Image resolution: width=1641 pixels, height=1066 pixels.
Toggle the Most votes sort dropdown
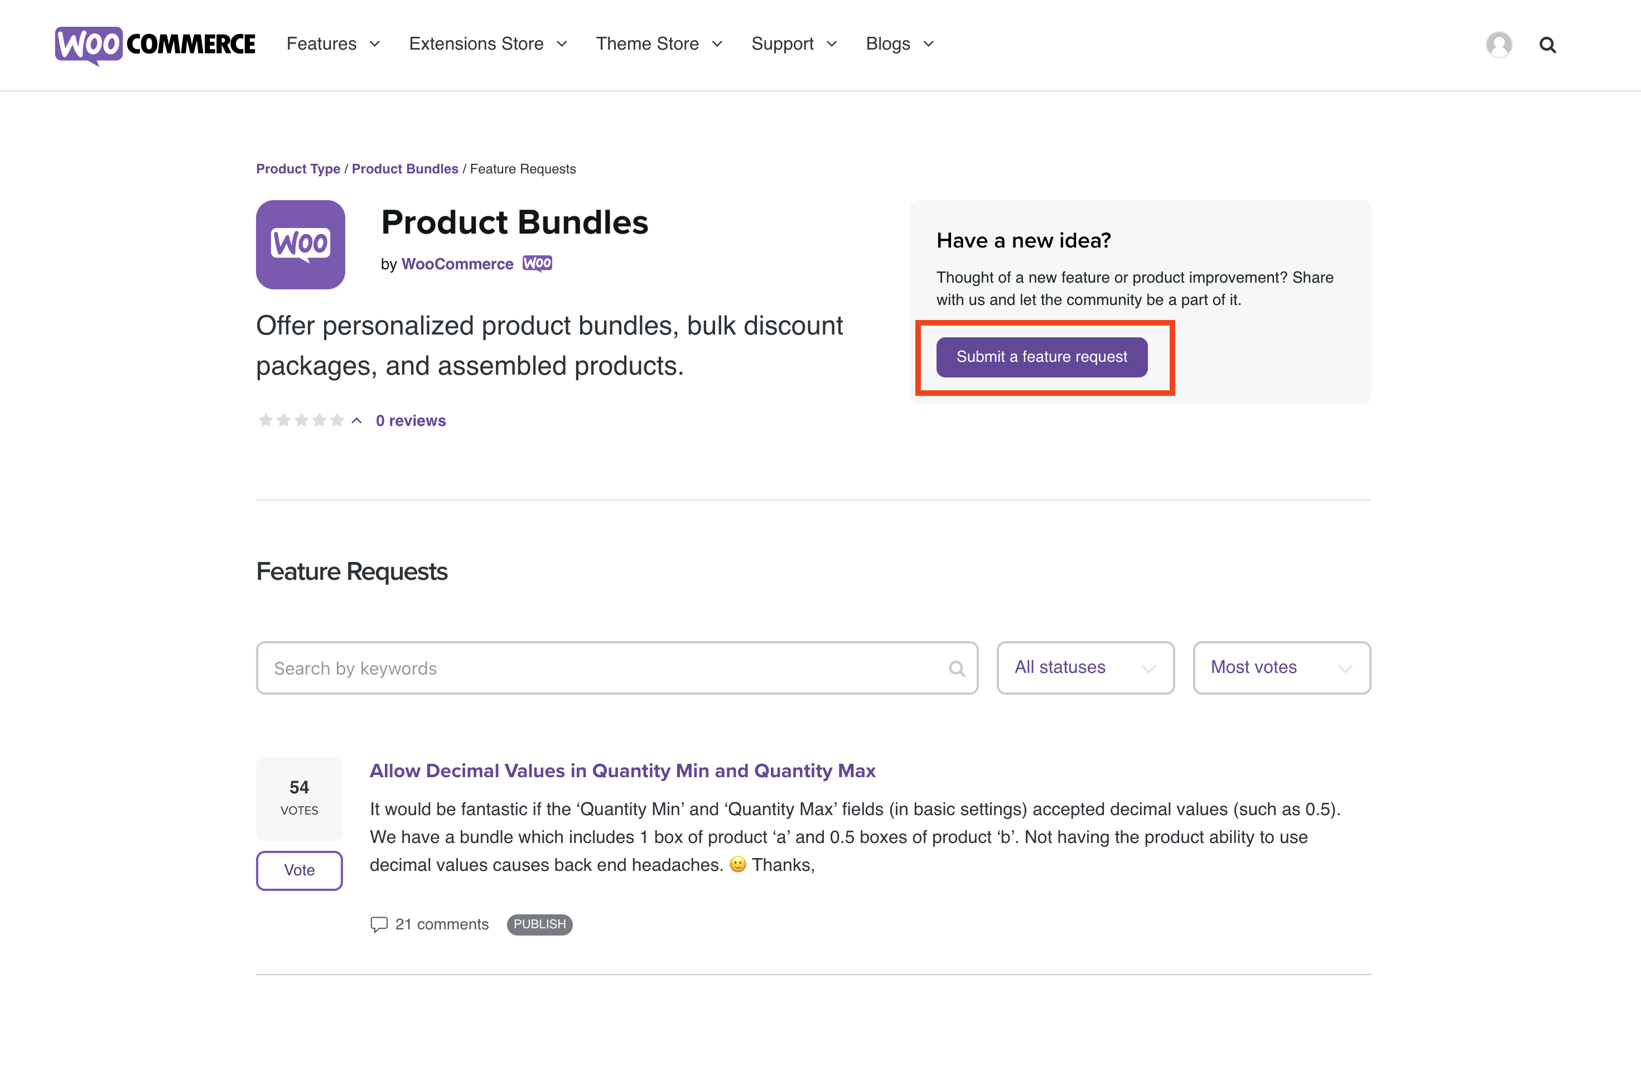pyautogui.click(x=1282, y=668)
